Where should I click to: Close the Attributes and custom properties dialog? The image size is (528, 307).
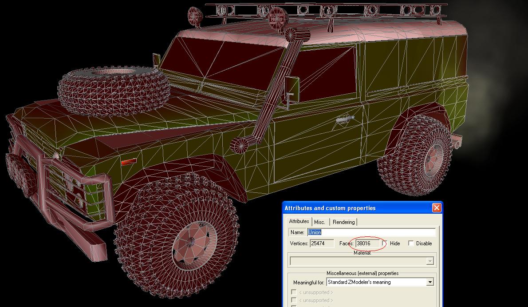pyautogui.click(x=437, y=208)
